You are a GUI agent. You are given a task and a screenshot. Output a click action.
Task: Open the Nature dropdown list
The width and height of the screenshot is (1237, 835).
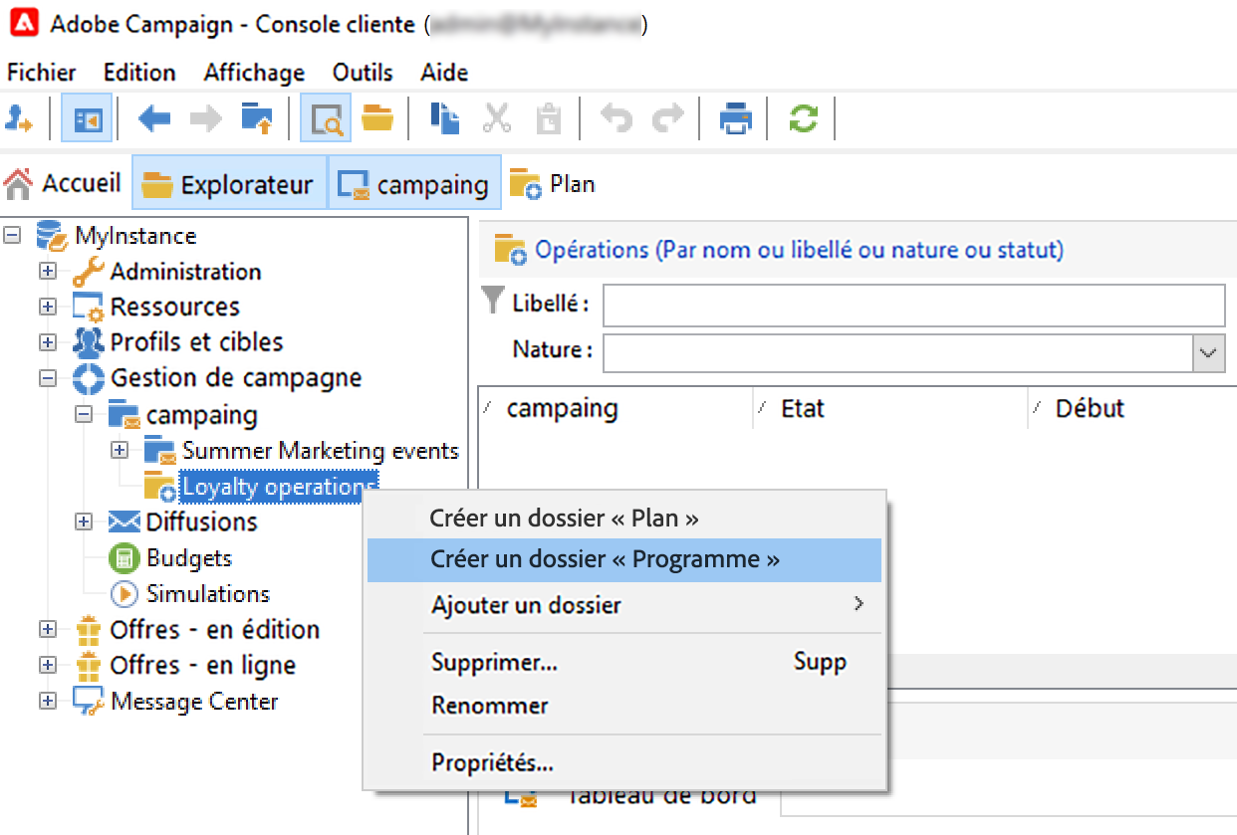(x=1209, y=352)
